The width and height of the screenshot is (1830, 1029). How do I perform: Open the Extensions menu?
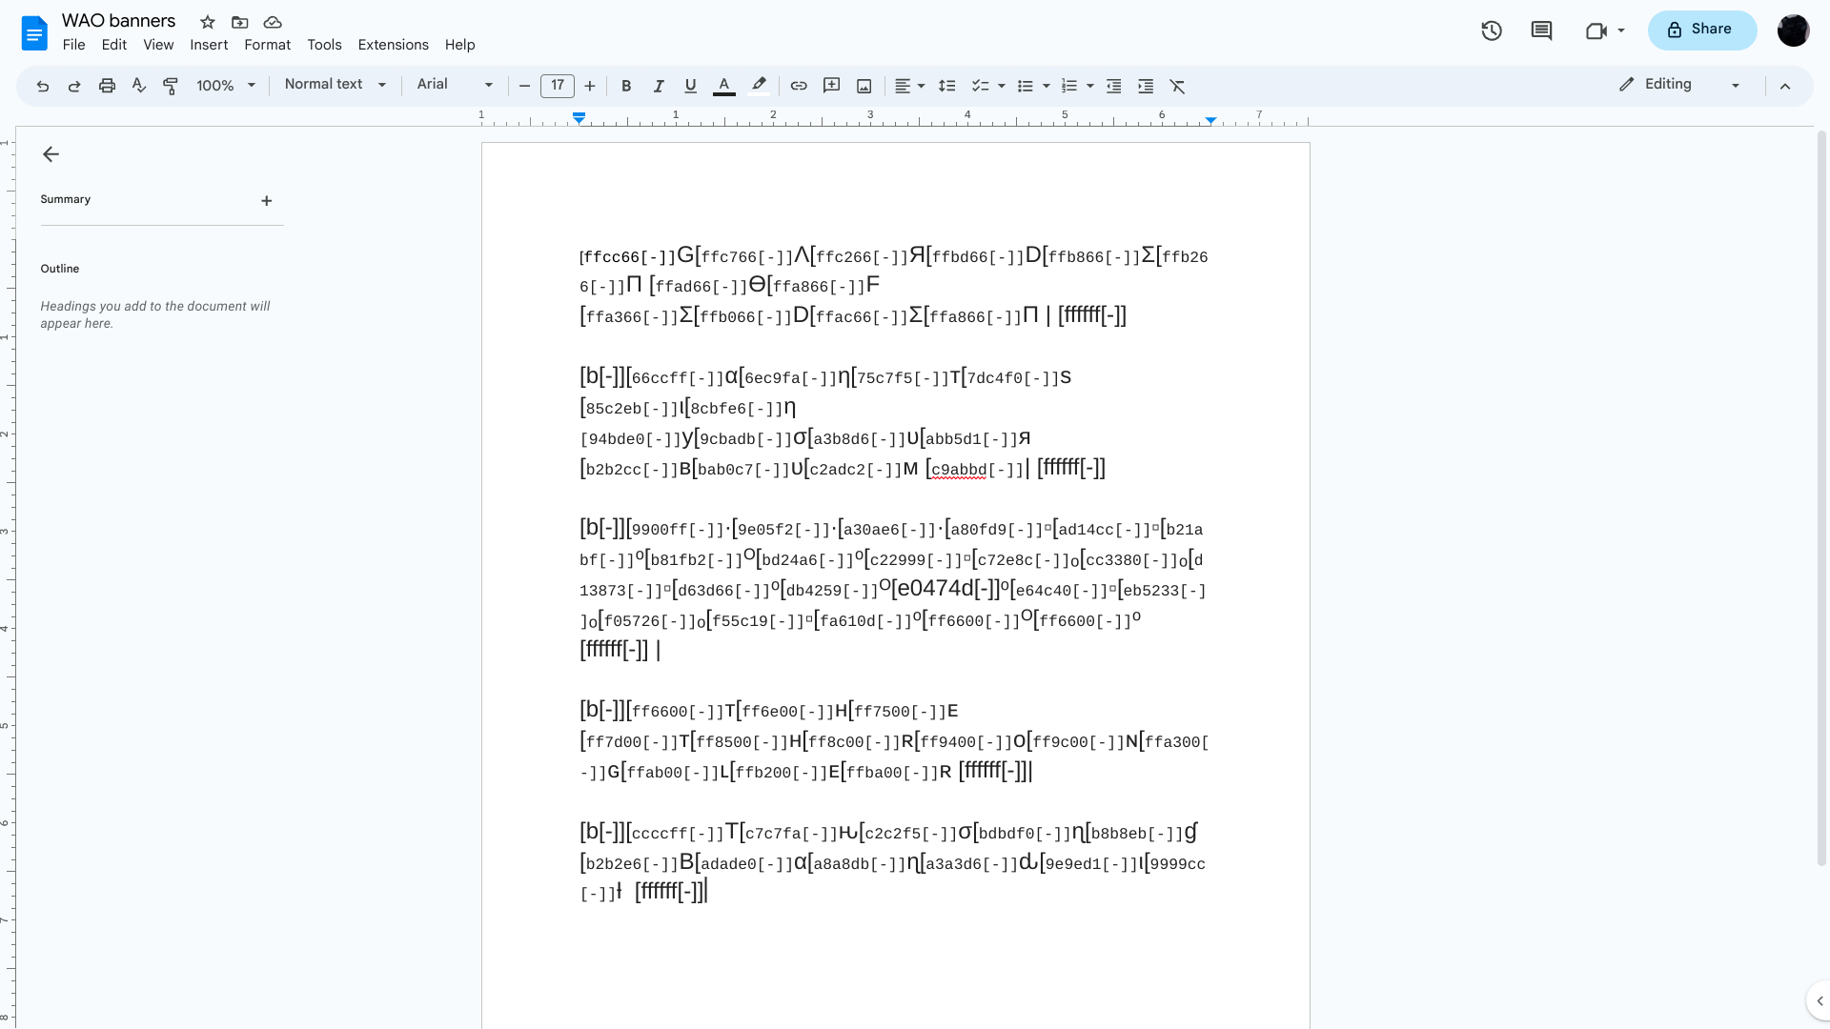pos(393,45)
